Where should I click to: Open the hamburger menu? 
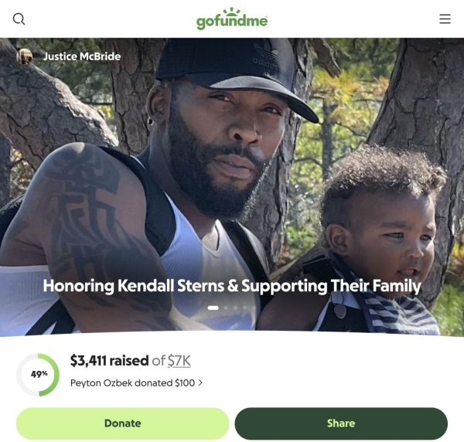pyautogui.click(x=445, y=19)
